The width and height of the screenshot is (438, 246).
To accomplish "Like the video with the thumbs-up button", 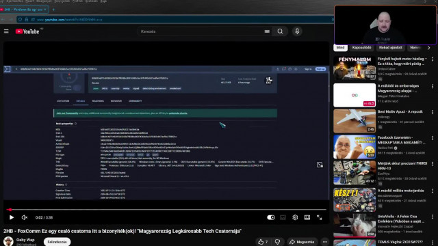I will 263,242.
